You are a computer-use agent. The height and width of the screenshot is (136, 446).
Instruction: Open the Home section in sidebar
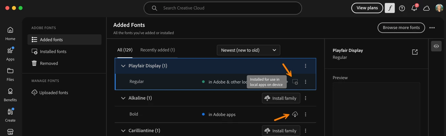coord(10,34)
